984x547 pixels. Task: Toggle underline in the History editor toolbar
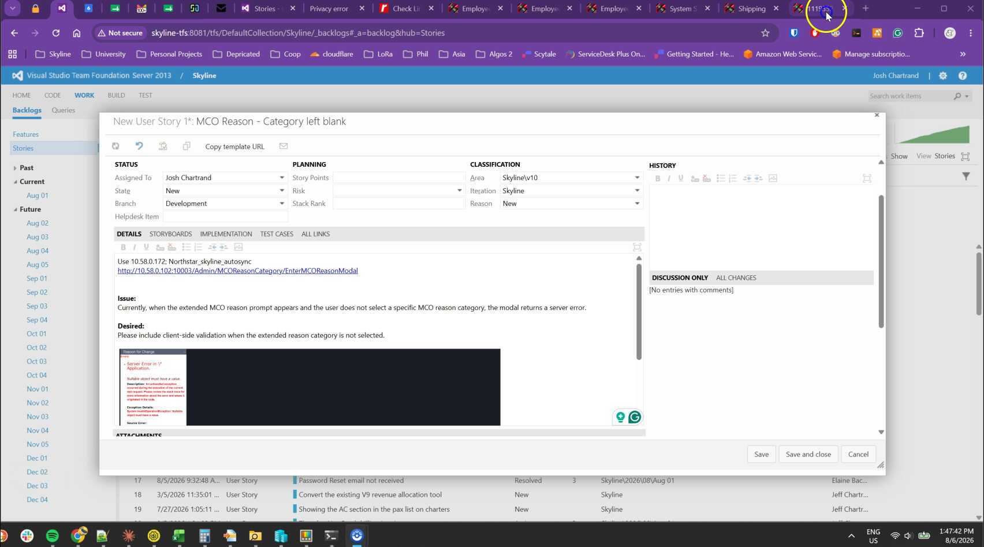tap(681, 178)
